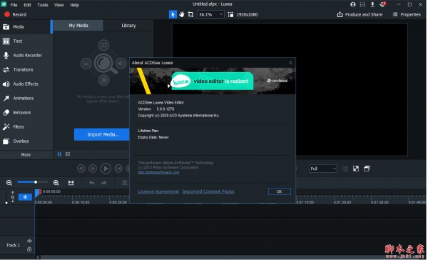The width and height of the screenshot is (428, 260).
Task: Undo the last action
Action: (92, 183)
